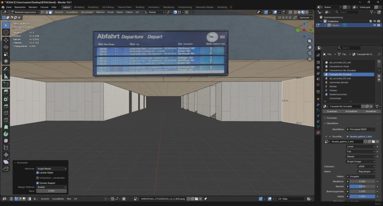The image size is (383, 206).
Task: Open the Hinzufügen menu in the viewport header
Action: 86,12
